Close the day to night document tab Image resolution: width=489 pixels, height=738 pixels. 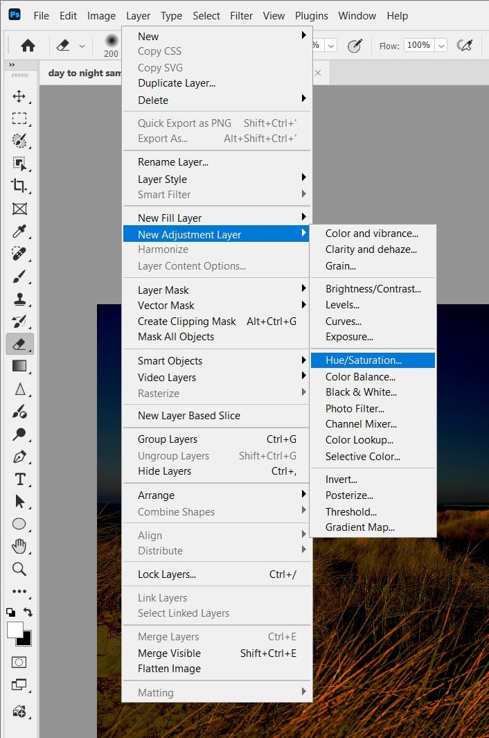tap(317, 72)
